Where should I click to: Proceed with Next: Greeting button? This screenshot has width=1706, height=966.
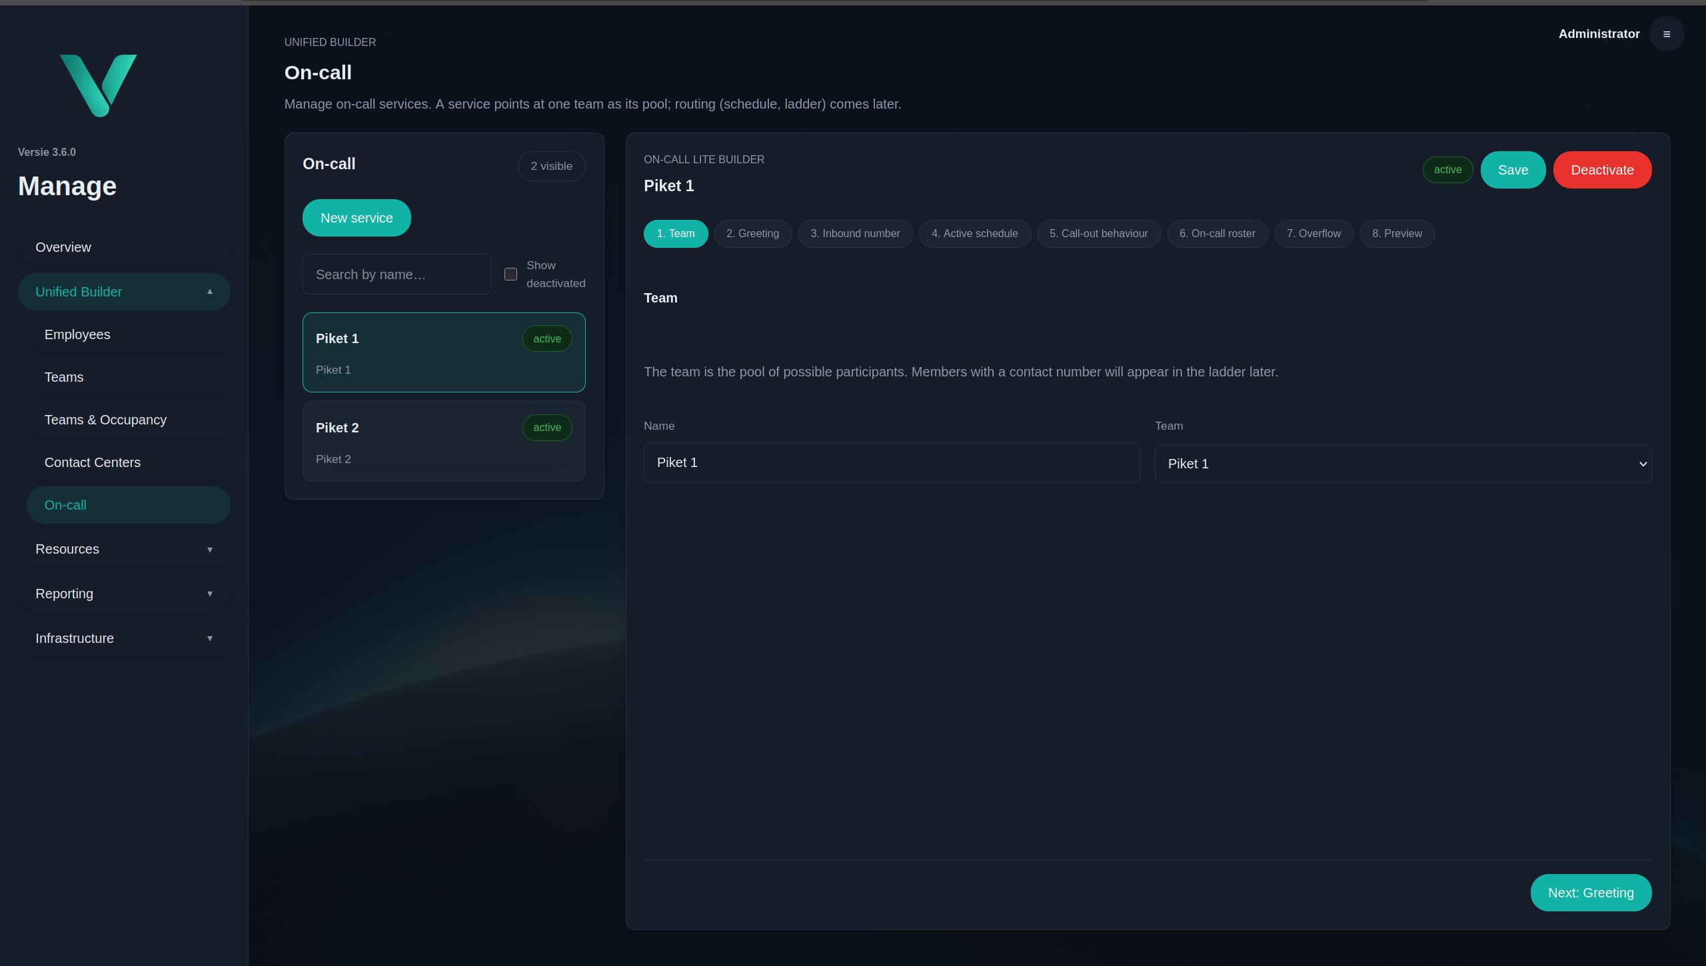1591,893
